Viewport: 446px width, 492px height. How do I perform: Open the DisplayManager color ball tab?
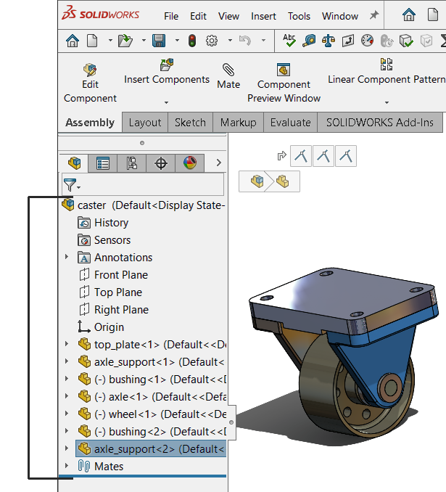point(189,163)
